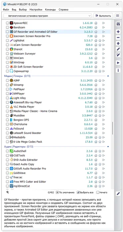The image size is (123, 232).
Task: Select the K-Lite Mega Codec Pack checkbox
Action: tap(7, 142)
